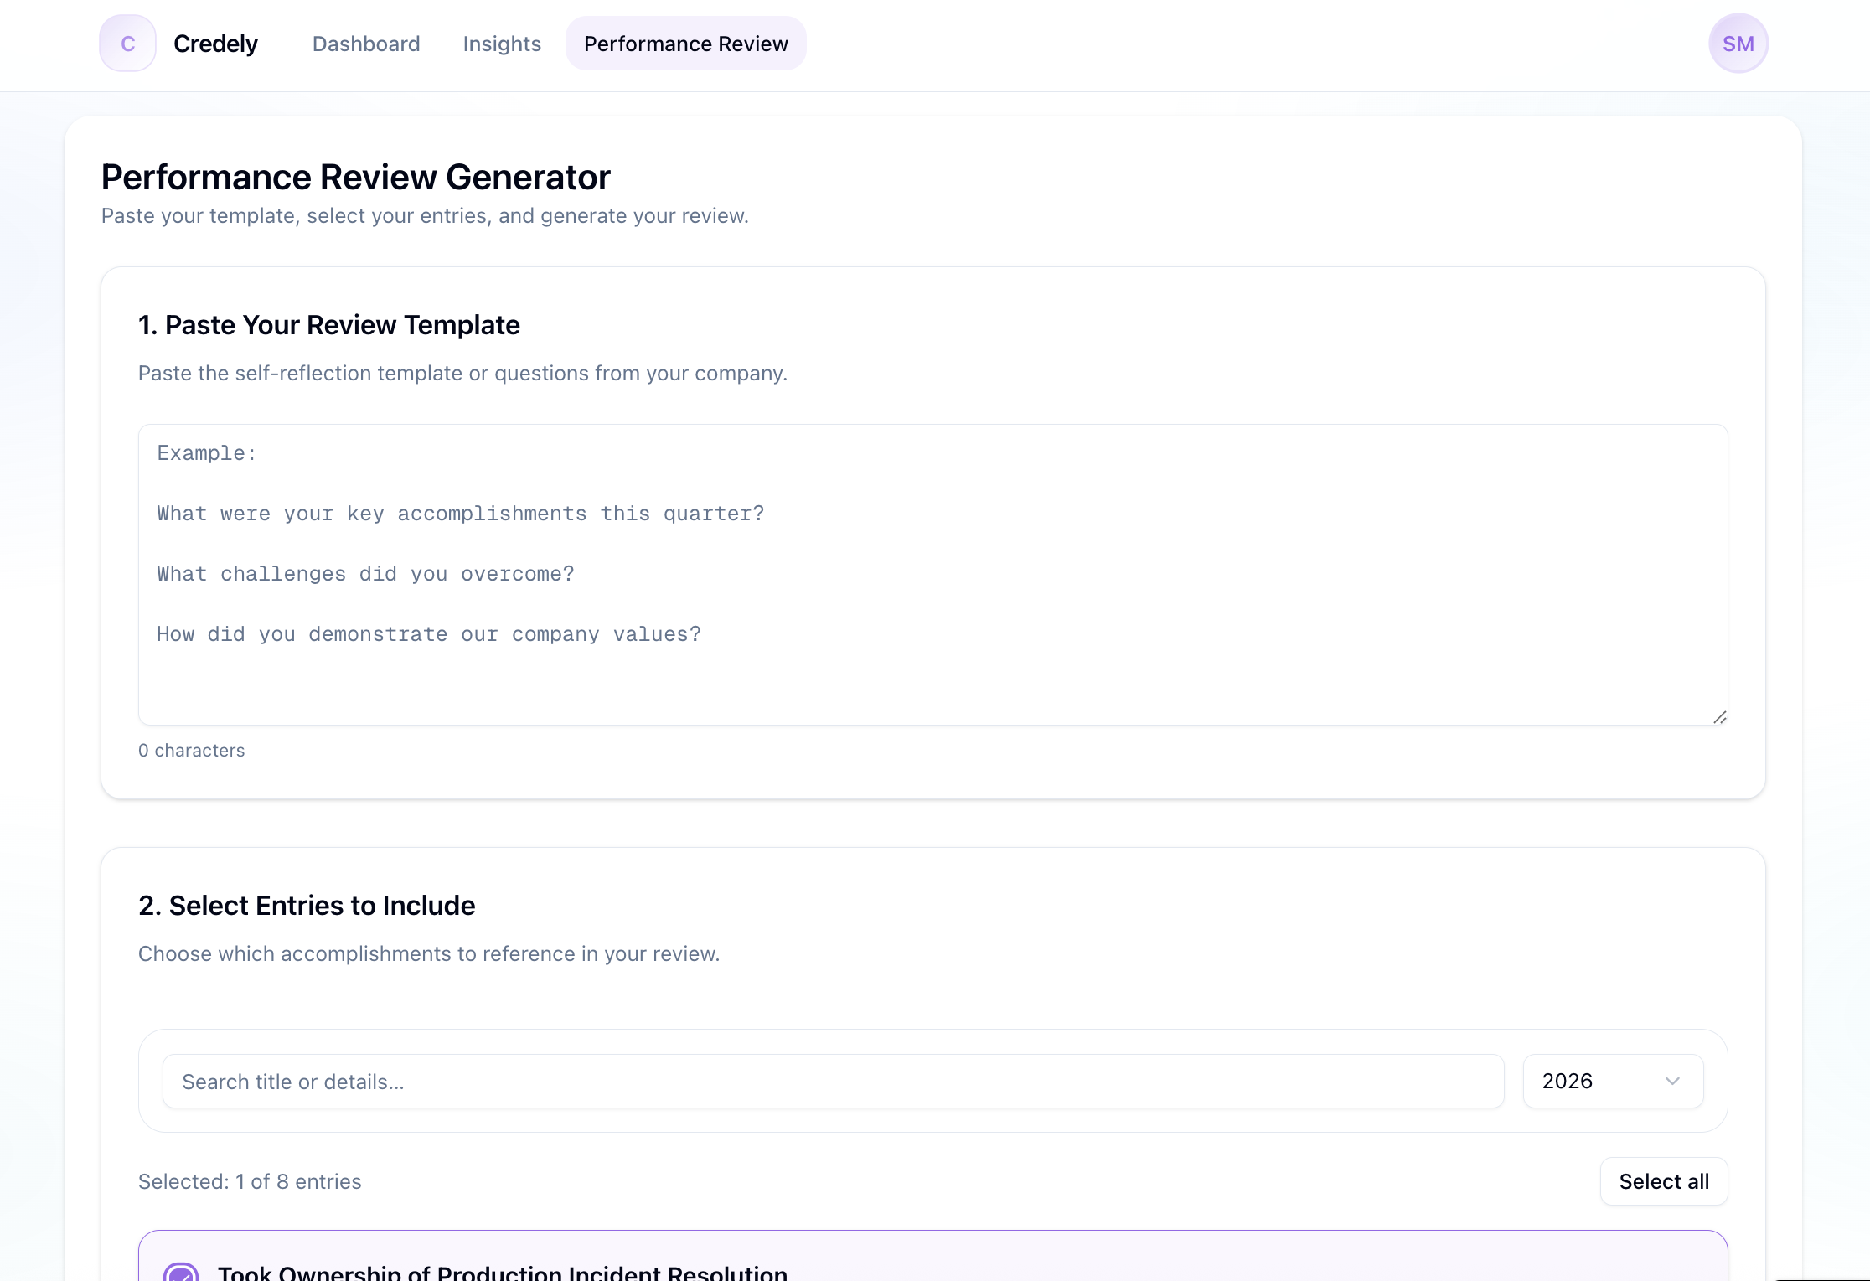Navigate to the Insights section
Image resolution: width=1870 pixels, height=1281 pixels.
pyautogui.click(x=501, y=44)
